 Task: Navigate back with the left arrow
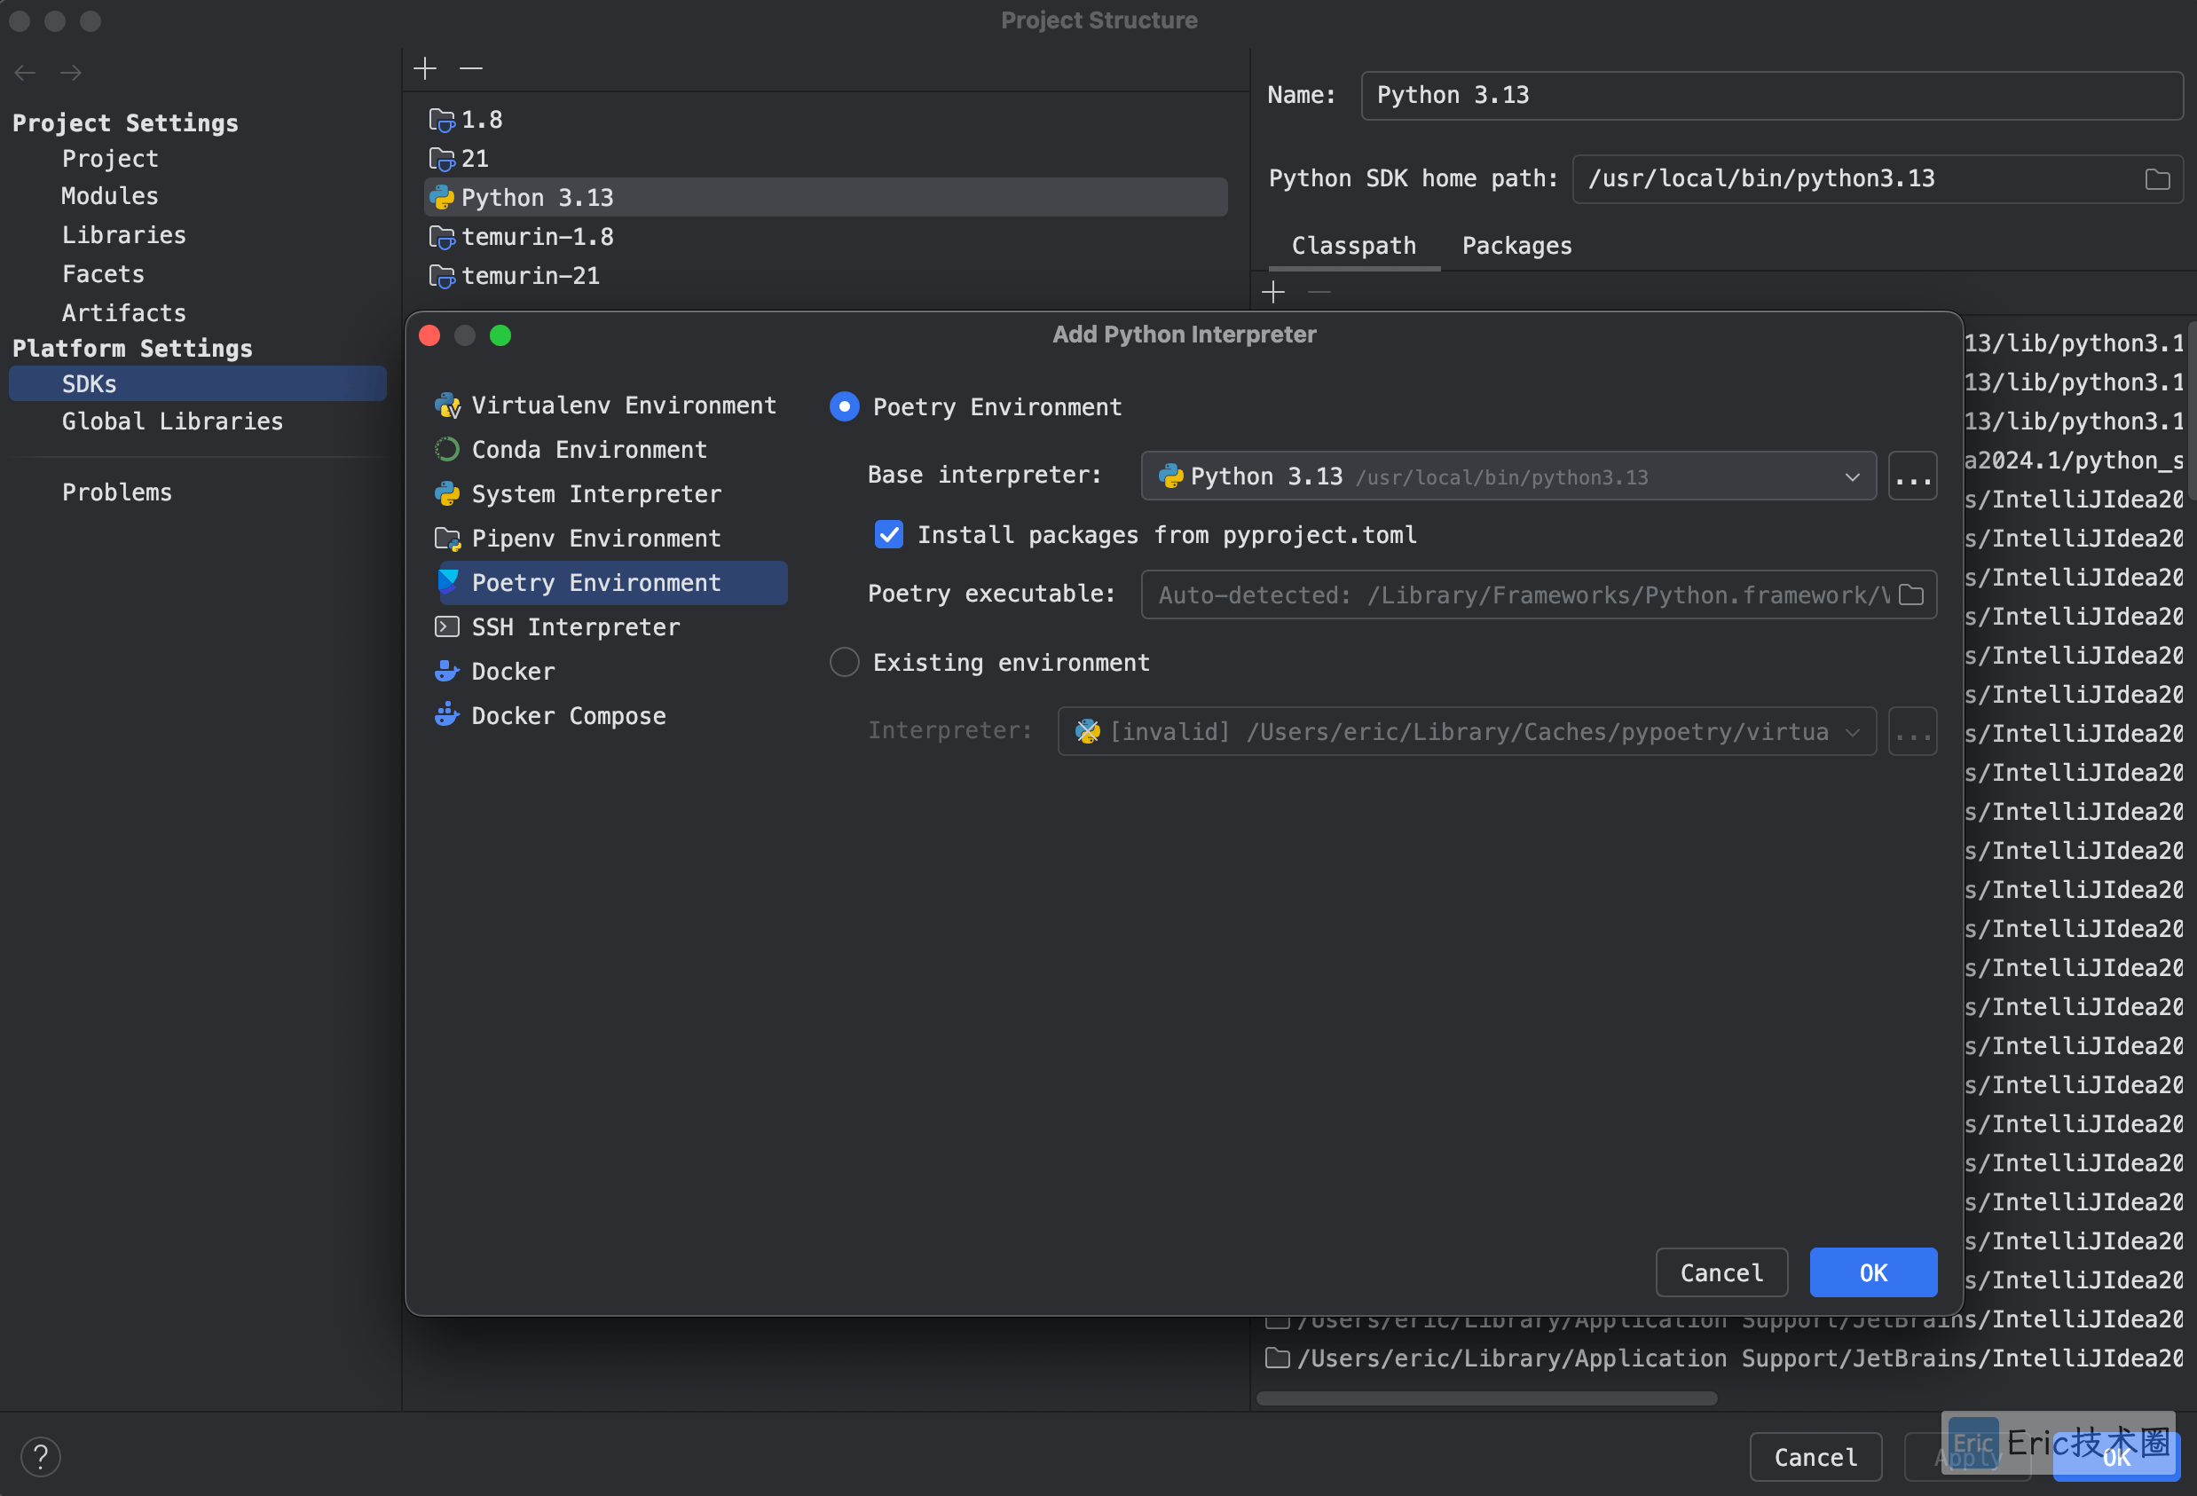click(x=26, y=73)
